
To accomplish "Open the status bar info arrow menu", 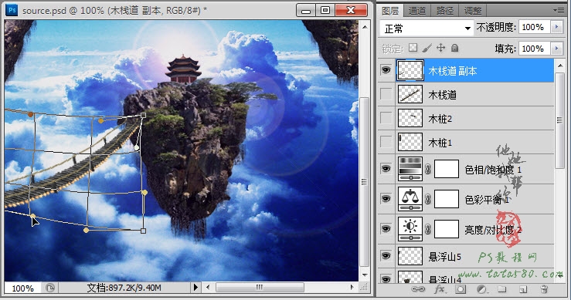I will pyautogui.click(x=195, y=288).
